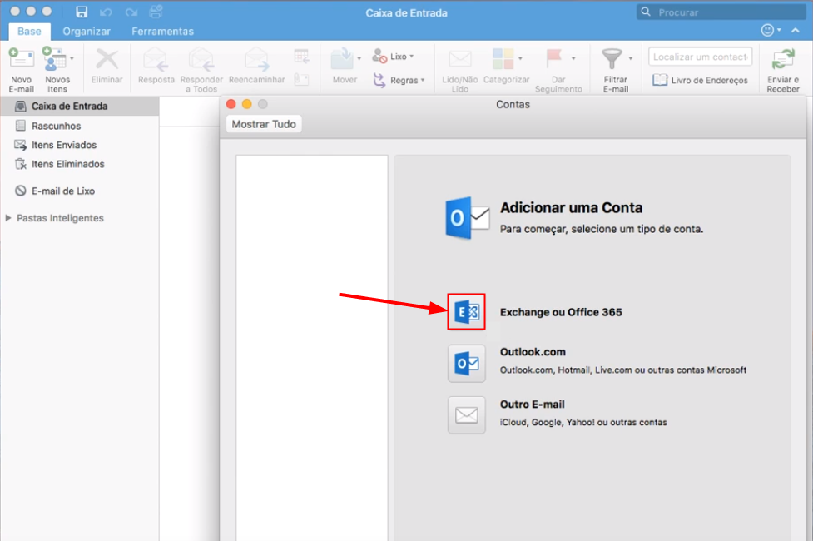Select the Itens Enviados folder
The height and width of the screenshot is (541, 813).
click(x=79, y=145)
